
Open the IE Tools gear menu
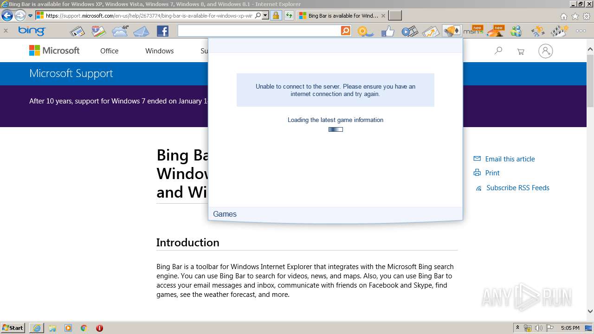pyautogui.click(x=587, y=16)
